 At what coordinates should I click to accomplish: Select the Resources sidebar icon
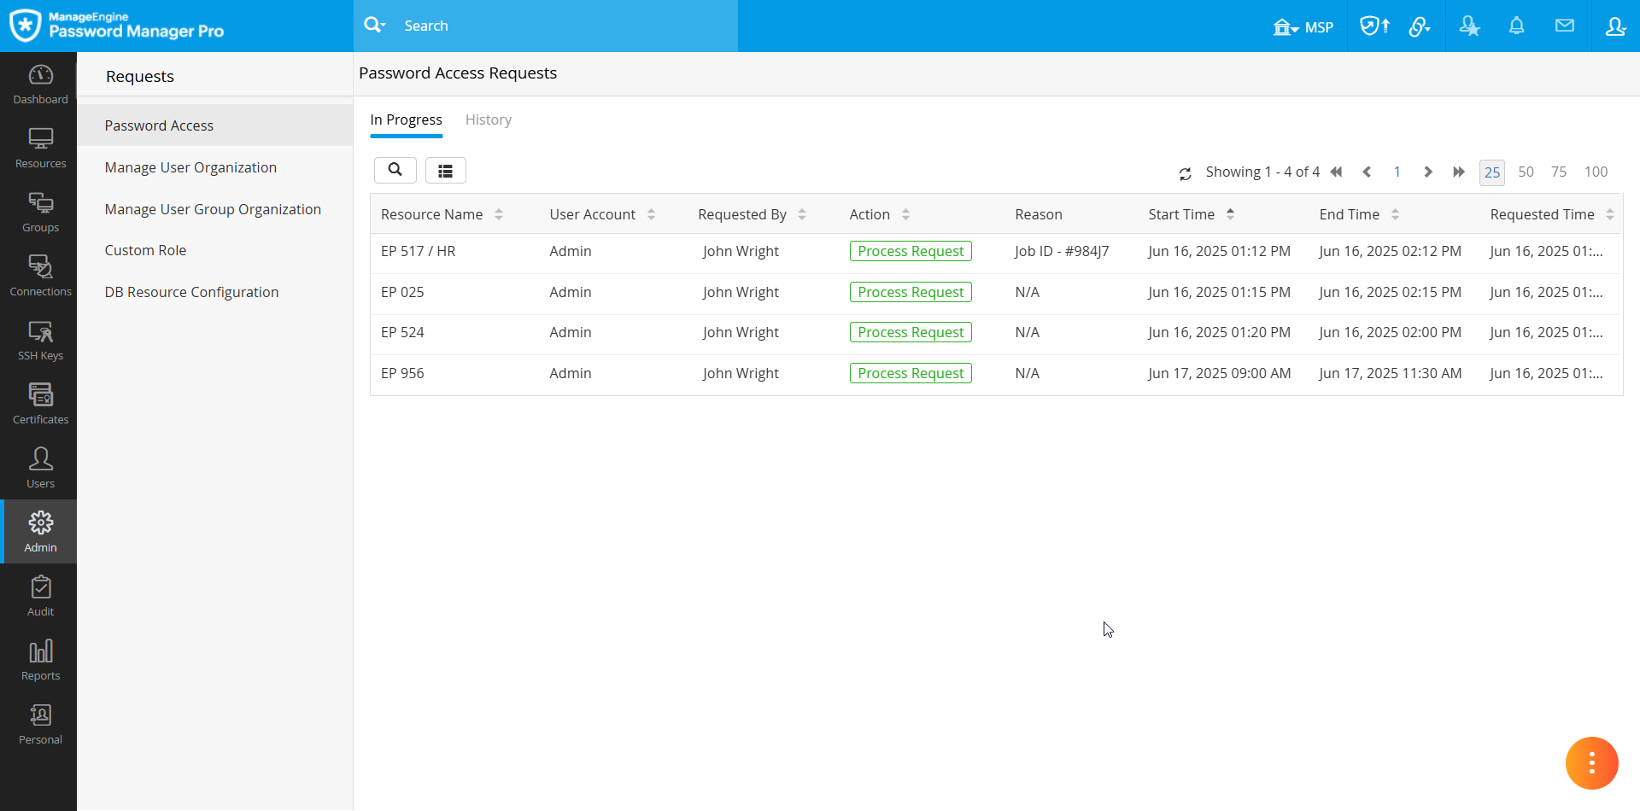(x=39, y=145)
